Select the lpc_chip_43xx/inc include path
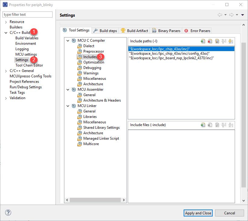The image size is (248, 221). 182,49
